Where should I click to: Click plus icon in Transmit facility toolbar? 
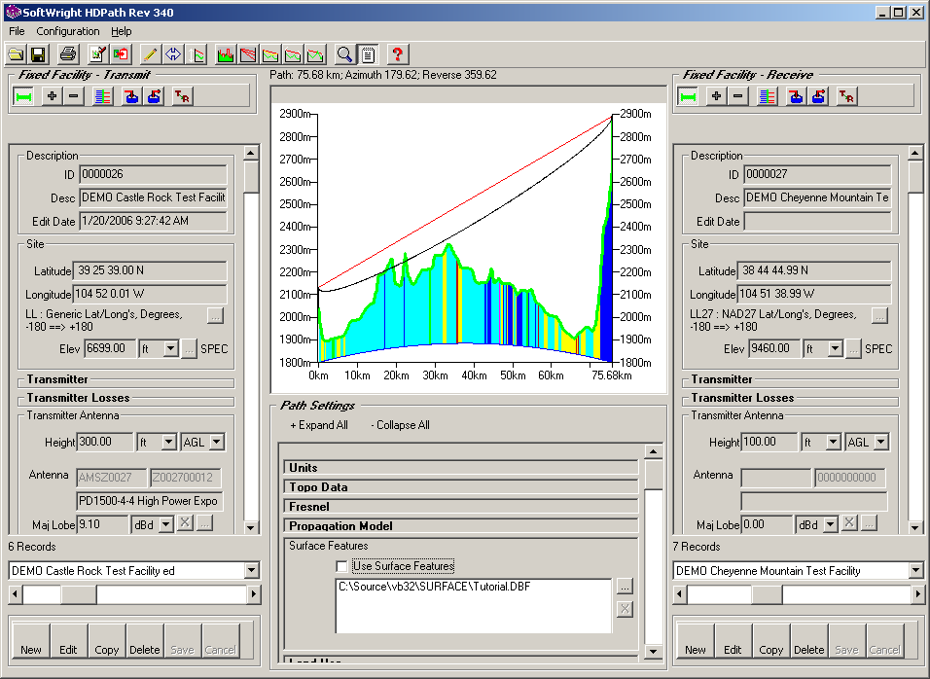coord(52,96)
